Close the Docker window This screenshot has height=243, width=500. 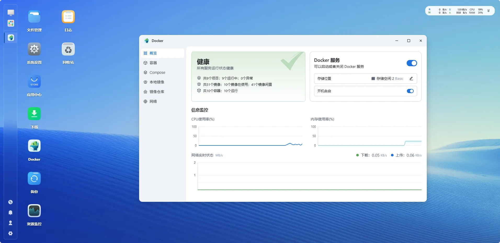(x=421, y=41)
